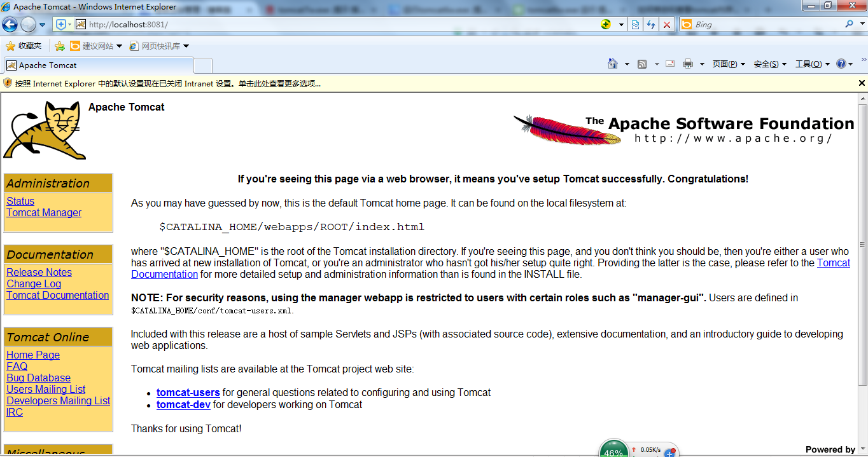
Task: Toggle the Compatibility View icon
Action: [635, 24]
